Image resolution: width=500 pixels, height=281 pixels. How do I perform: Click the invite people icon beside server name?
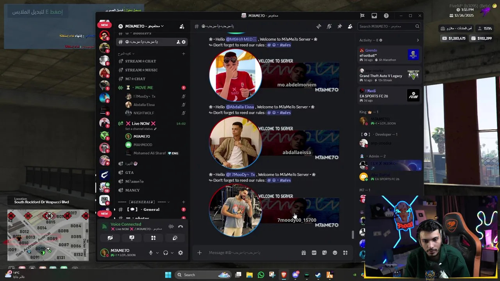click(182, 26)
